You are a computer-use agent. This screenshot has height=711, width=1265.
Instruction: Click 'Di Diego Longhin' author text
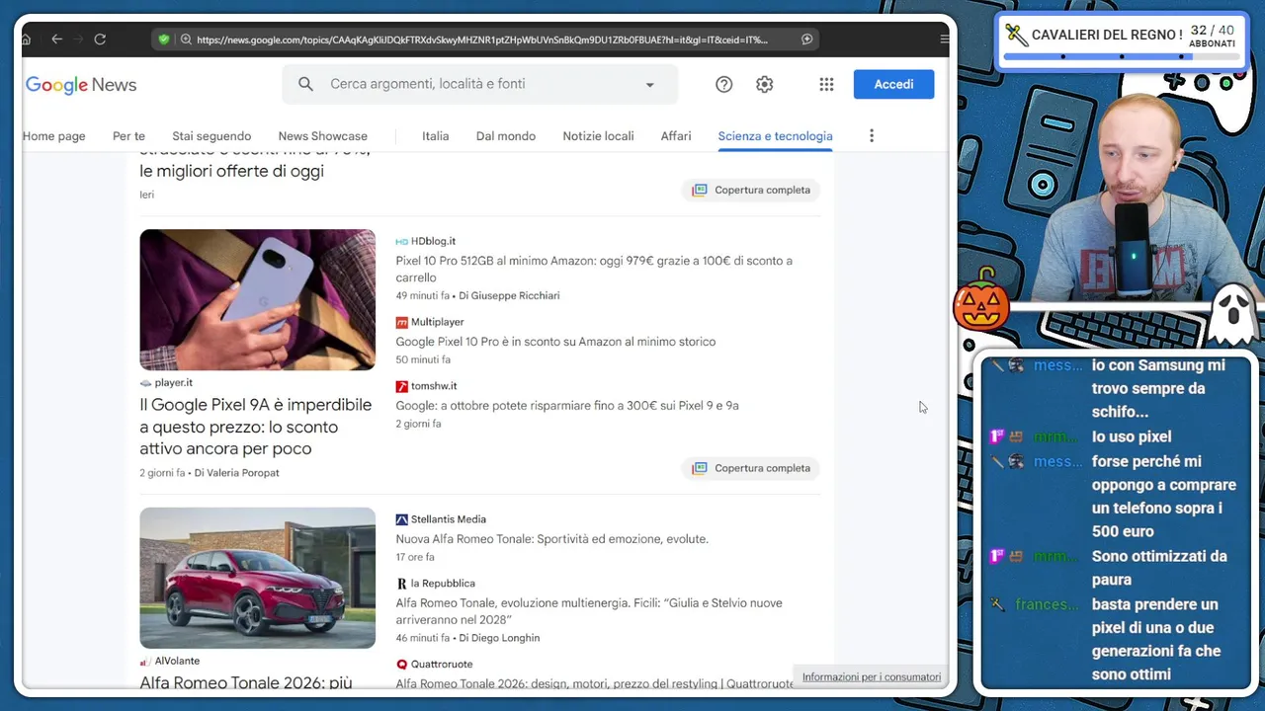pyautogui.click(x=499, y=638)
